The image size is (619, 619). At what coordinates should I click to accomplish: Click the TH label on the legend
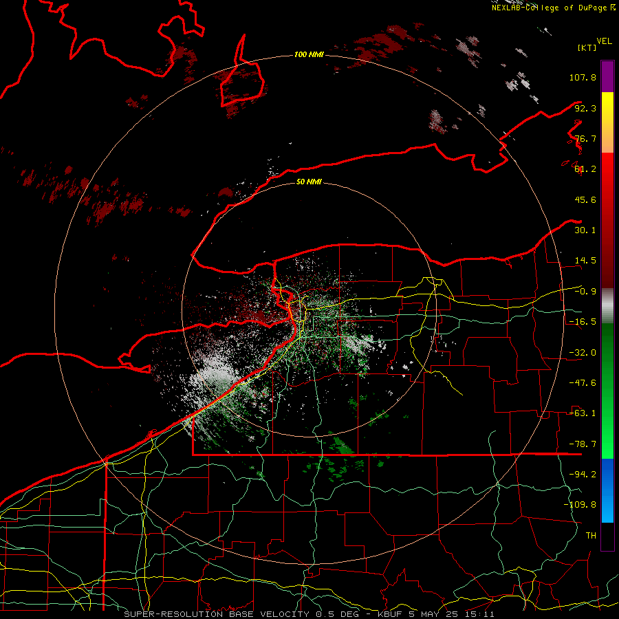tap(591, 536)
